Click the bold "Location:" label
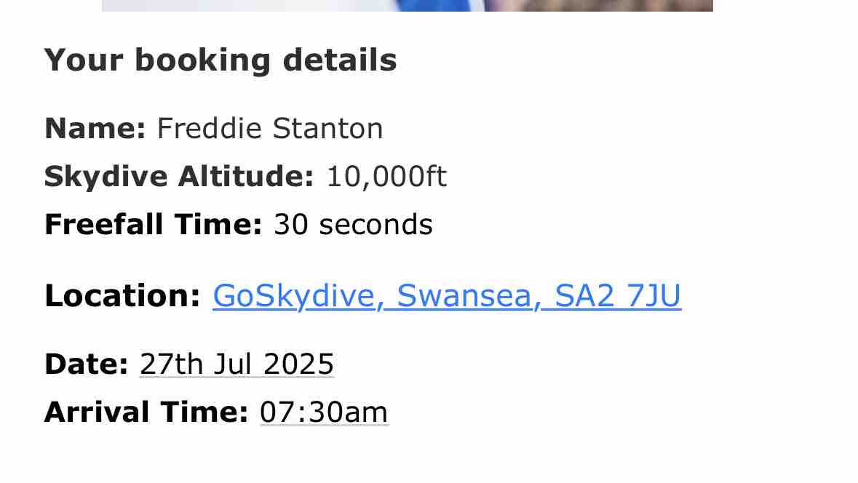 (x=122, y=296)
